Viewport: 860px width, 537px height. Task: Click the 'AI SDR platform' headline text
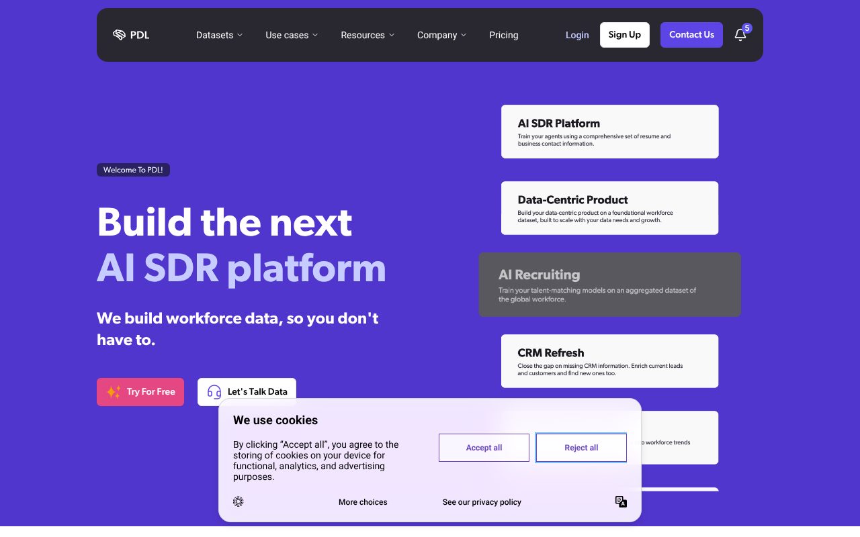click(x=241, y=268)
